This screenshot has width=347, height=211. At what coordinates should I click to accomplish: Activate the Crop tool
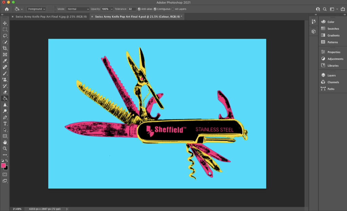5,48
